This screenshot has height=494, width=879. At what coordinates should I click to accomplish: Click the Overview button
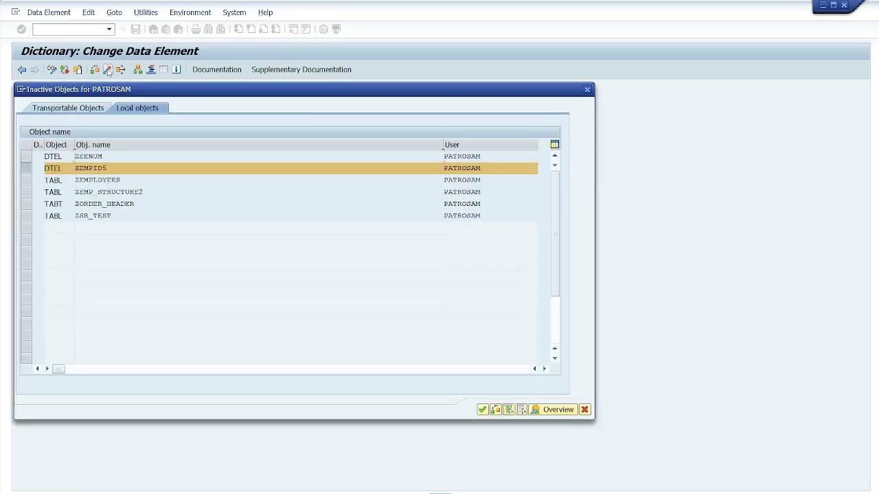[552, 410]
